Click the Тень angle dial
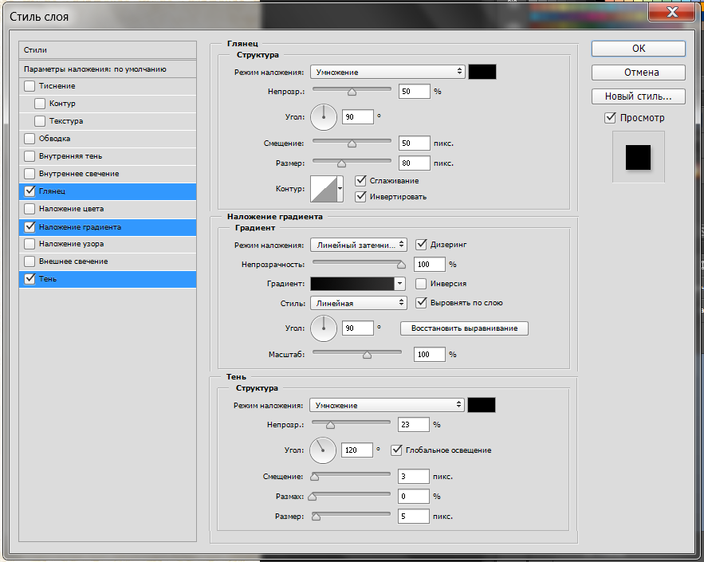This screenshot has height=562, width=704. [x=324, y=450]
